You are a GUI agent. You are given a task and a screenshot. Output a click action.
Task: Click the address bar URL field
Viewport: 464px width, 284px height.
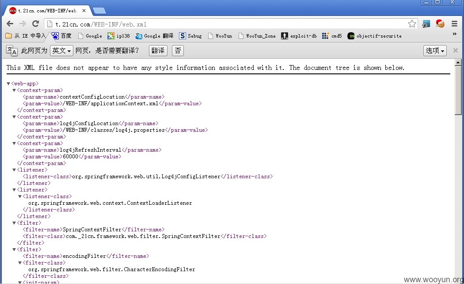(231, 24)
